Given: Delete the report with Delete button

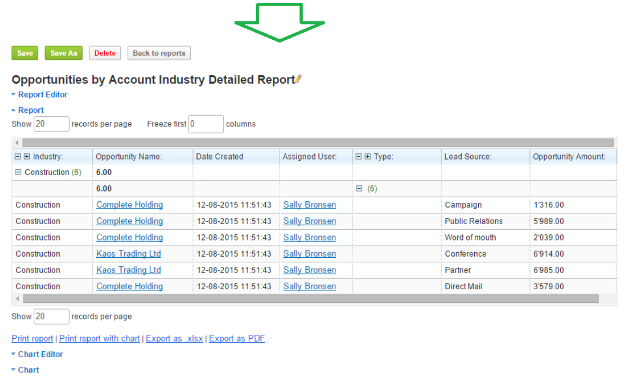Looking at the screenshot, I should point(105,53).
